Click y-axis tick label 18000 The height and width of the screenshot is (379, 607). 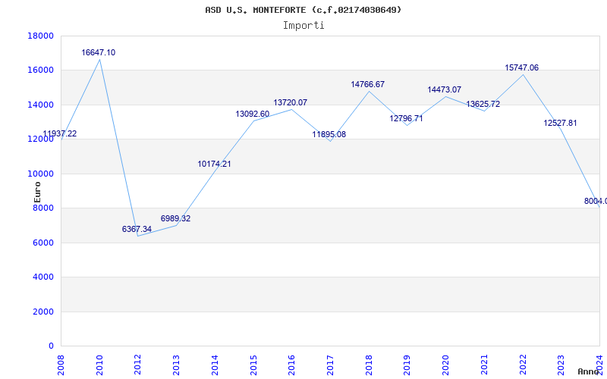click(x=41, y=36)
